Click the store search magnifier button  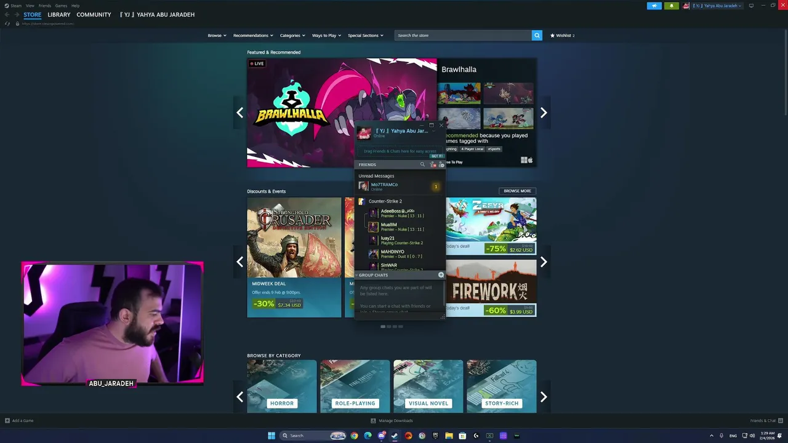pyautogui.click(x=537, y=35)
